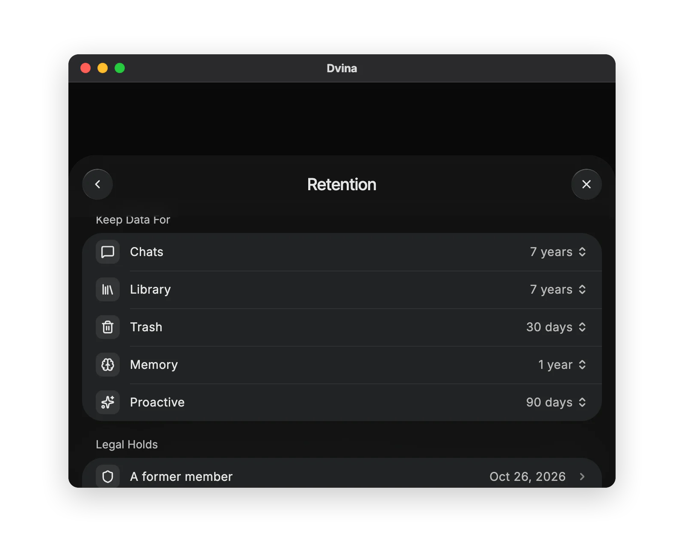Viewport: 684px width, 542px height.
Task: Click the Oct 26, 2026 hold date
Action: pos(528,477)
